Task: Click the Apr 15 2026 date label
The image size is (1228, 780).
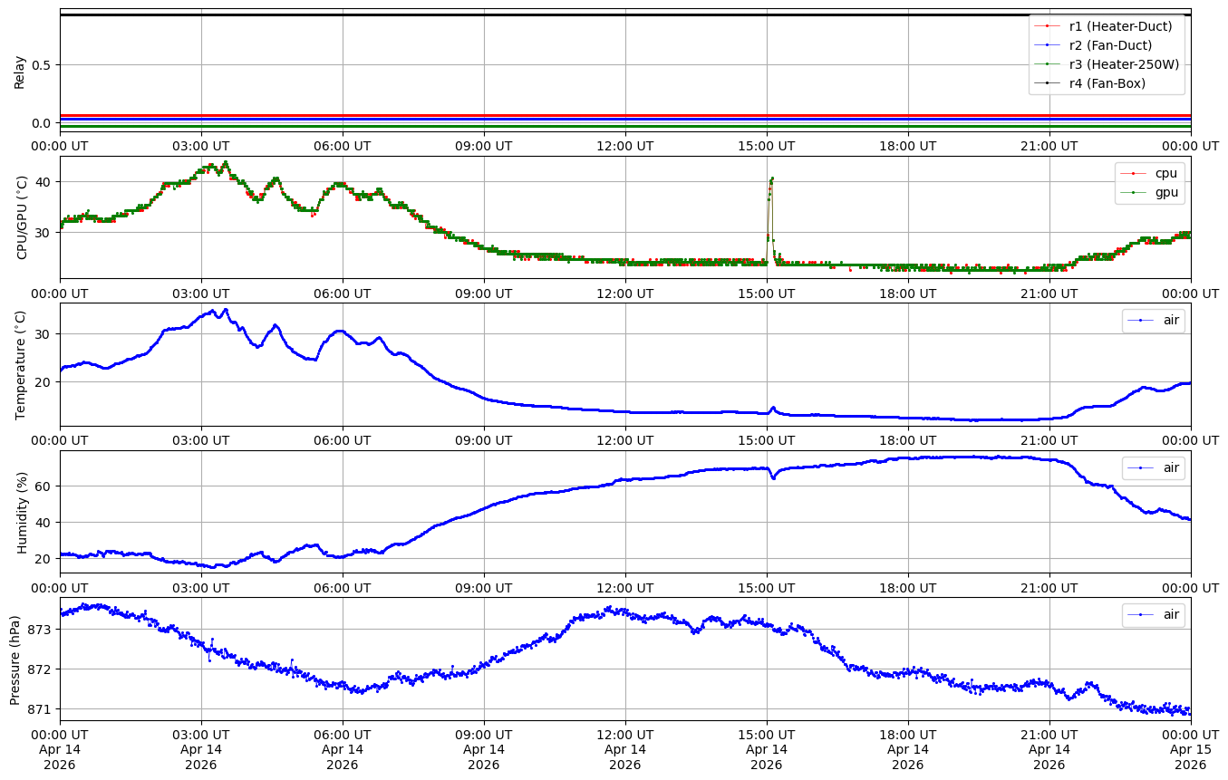Action: point(1190,757)
